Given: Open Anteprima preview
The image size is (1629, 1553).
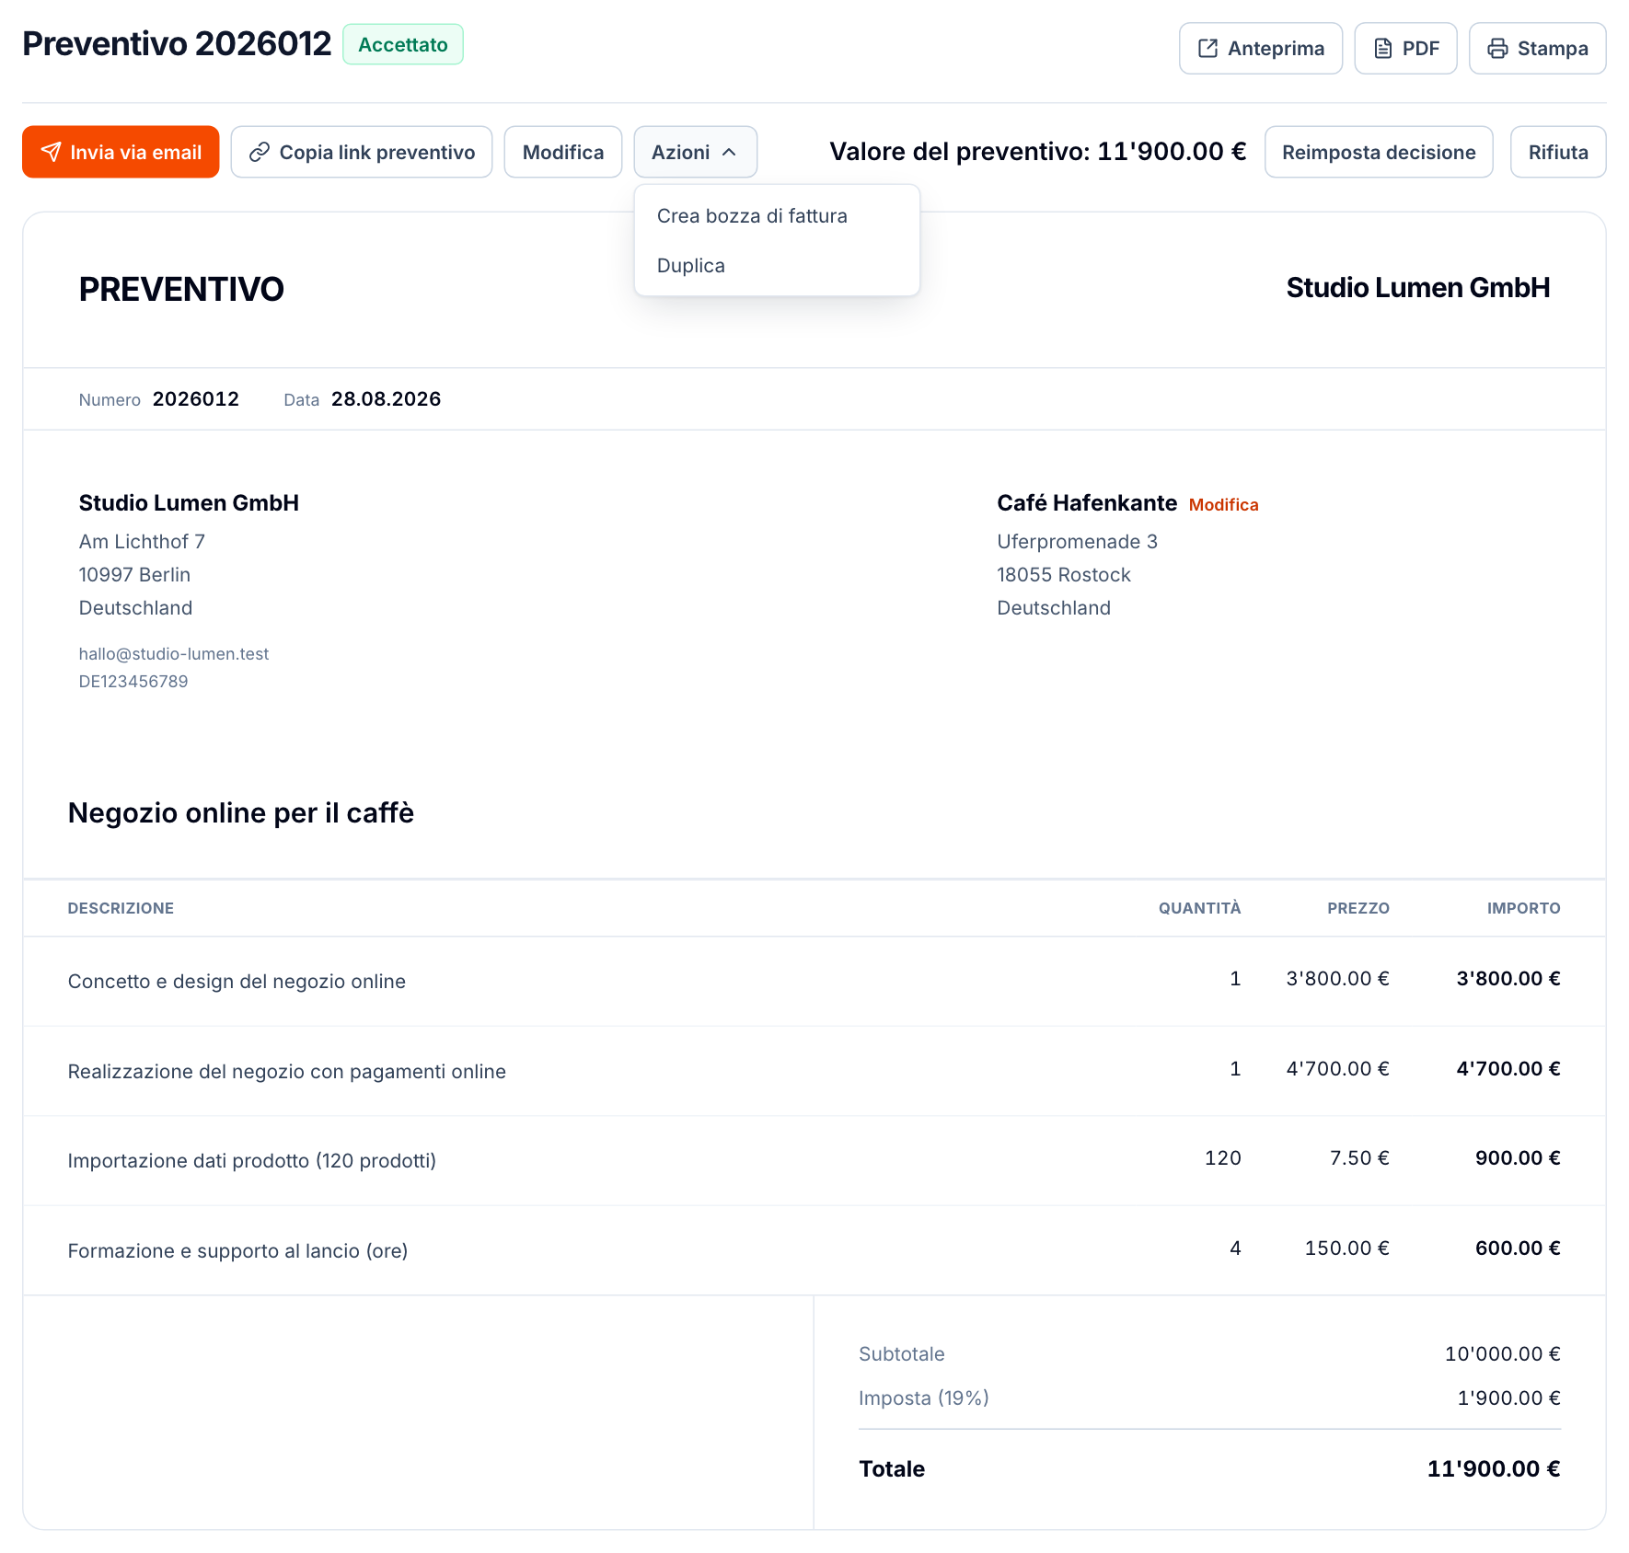Looking at the screenshot, I should point(1261,49).
